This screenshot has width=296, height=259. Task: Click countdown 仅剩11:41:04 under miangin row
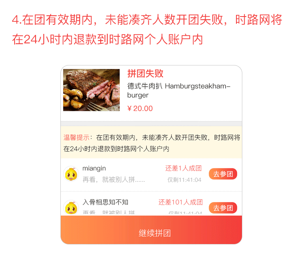point(184,180)
